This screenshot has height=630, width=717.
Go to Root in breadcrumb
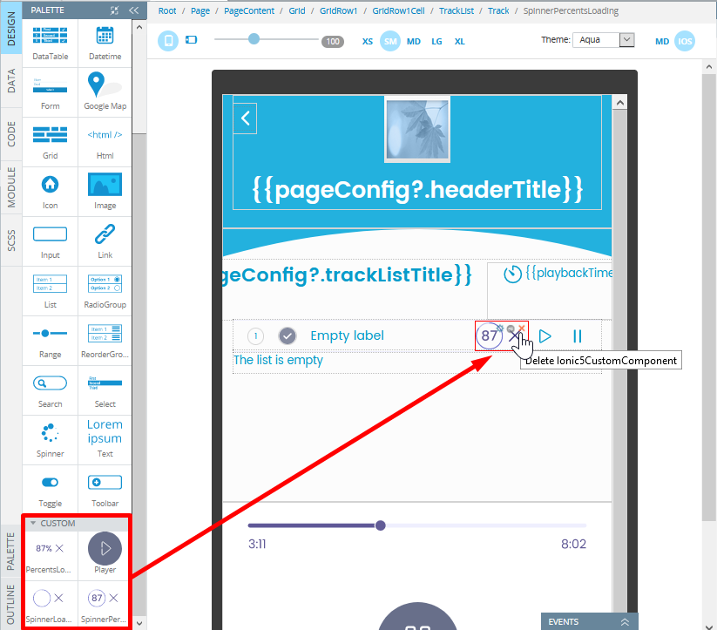tap(167, 10)
